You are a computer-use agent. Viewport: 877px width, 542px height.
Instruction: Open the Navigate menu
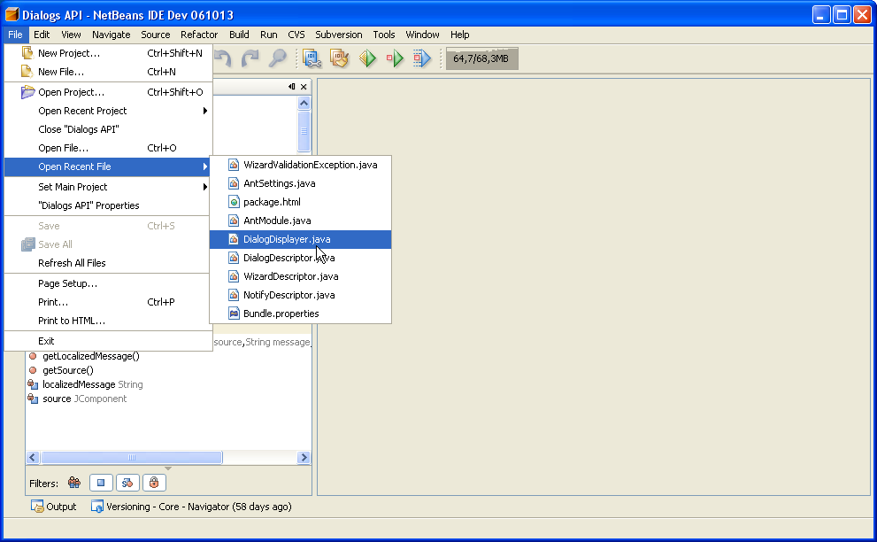(x=112, y=35)
